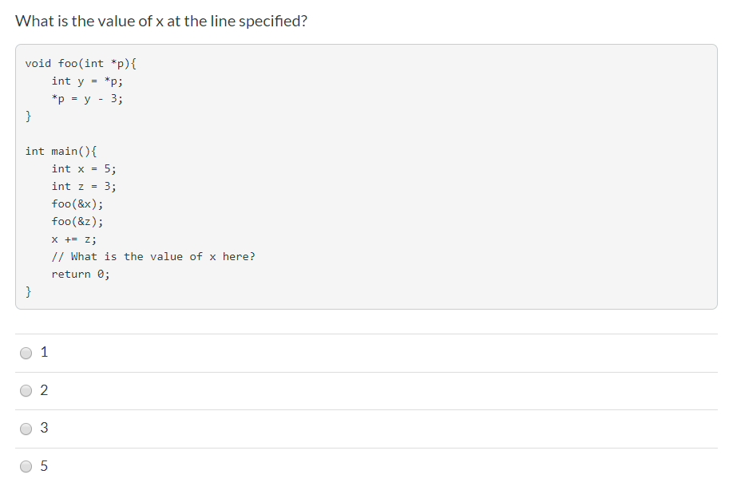
Task: Click the code comment asking value of x
Action: pos(153,256)
